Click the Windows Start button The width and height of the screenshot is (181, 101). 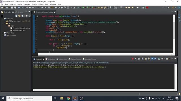click(3, 98)
